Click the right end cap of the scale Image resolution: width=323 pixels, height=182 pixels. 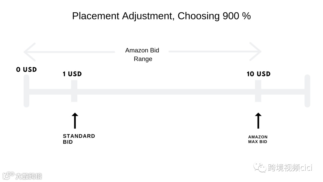point(307,91)
